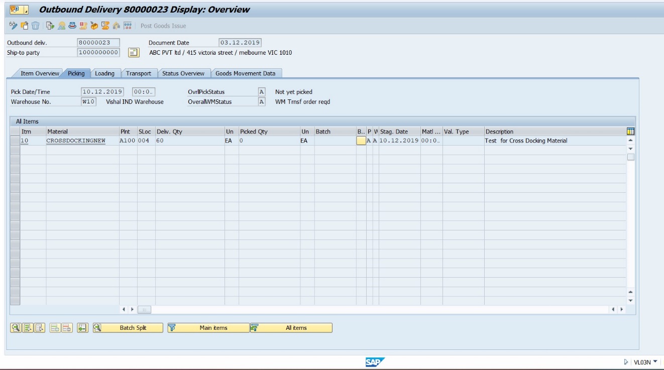Click the Outbound deliv. number field
The height and width of the screenshot is (370, 664).
98,43
